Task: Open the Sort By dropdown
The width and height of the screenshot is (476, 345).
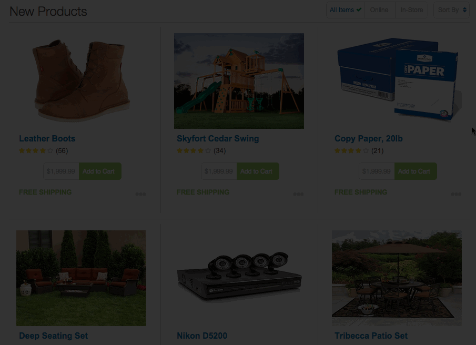Action: pyautogui.click(x=451, y=10)
